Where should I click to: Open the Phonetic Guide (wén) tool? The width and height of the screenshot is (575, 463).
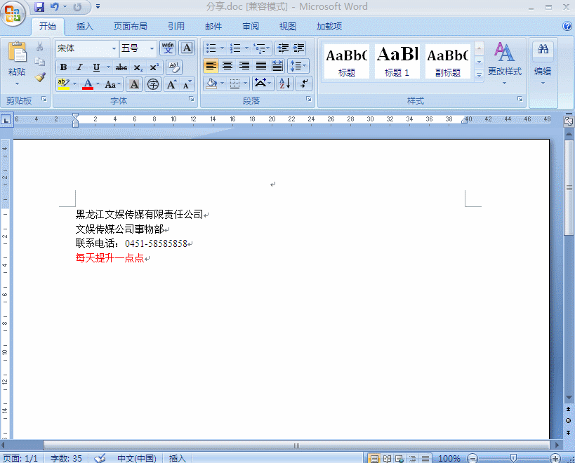[168, 48]
